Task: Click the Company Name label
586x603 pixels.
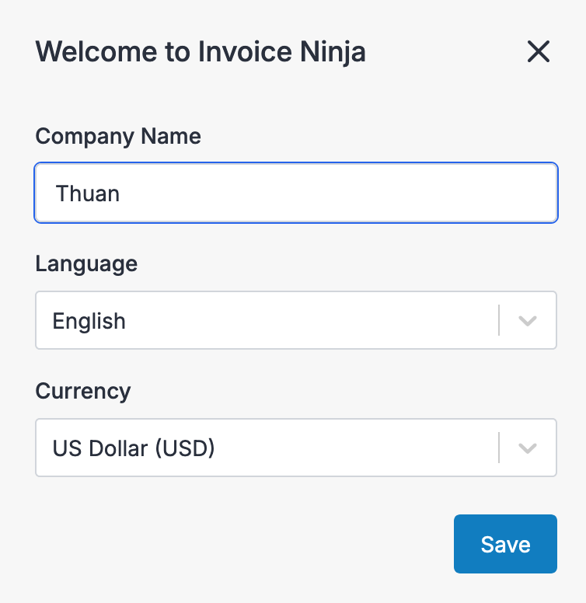Action: [x=118, y=137]
